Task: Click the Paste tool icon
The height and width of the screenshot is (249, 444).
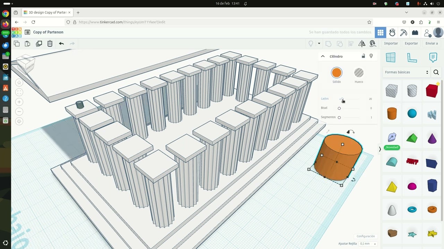Action: coord(28,44)
